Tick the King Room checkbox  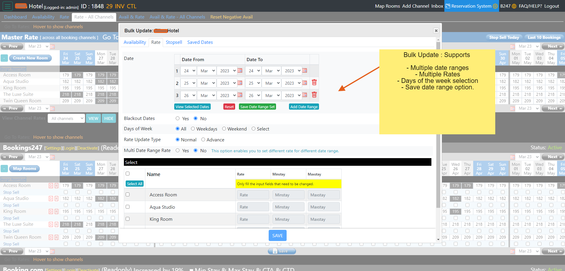pos(127,219)
